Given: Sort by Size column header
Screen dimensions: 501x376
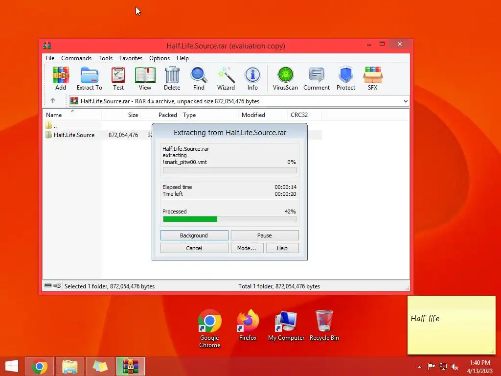Looking at the screenshot, I should [121, 115].
